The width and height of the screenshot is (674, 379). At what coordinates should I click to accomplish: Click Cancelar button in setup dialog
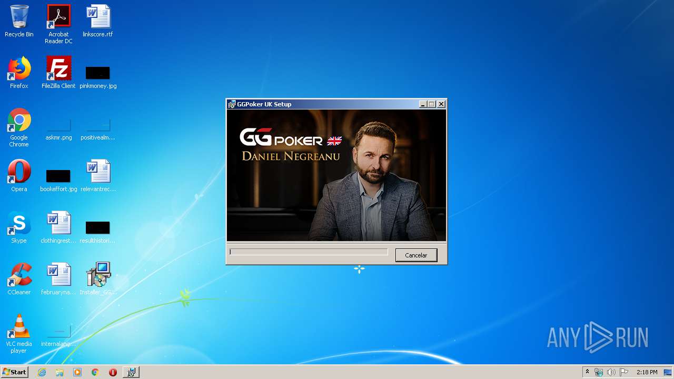point(416,255)
